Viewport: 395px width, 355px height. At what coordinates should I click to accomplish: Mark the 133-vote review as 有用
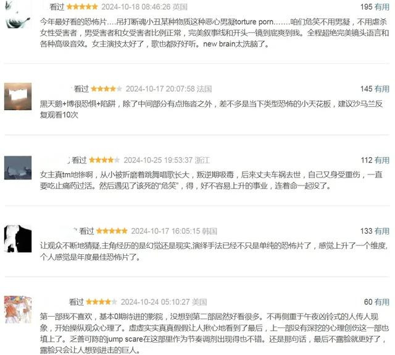tap(381, 231)
